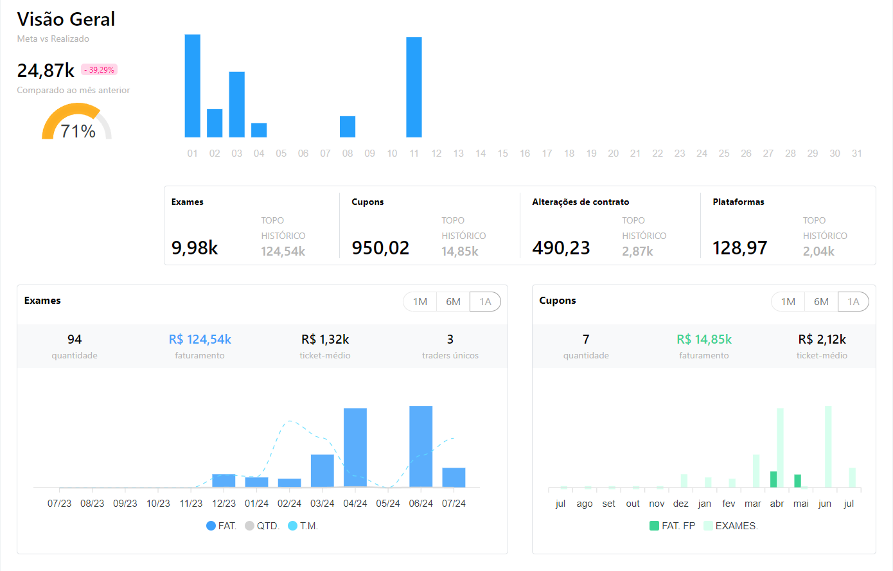The image size is (893, 571).
Task: Click the day 04 bar in top chart
Action: (259, 130)
